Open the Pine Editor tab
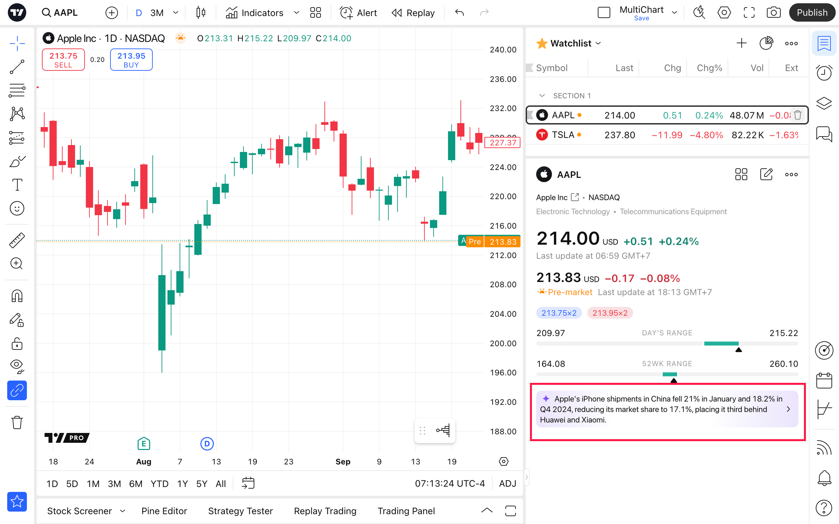Viewport: 839px width, 524px height. tap(164, 511)
